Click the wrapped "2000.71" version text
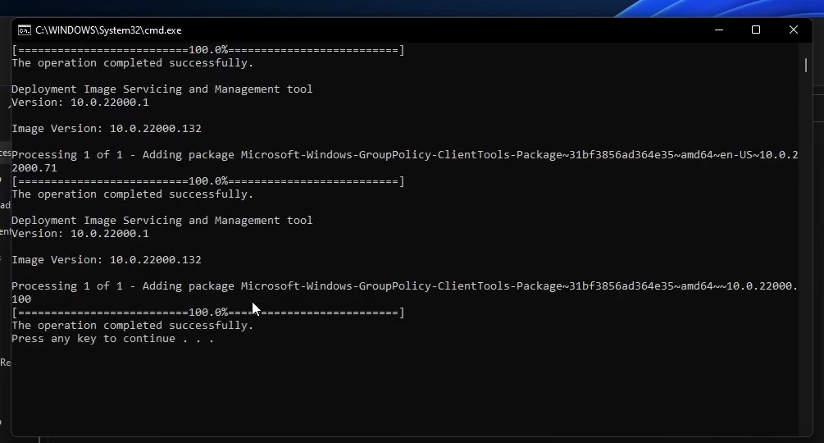The width and height of the screenshot is (824, 443). 34,168
